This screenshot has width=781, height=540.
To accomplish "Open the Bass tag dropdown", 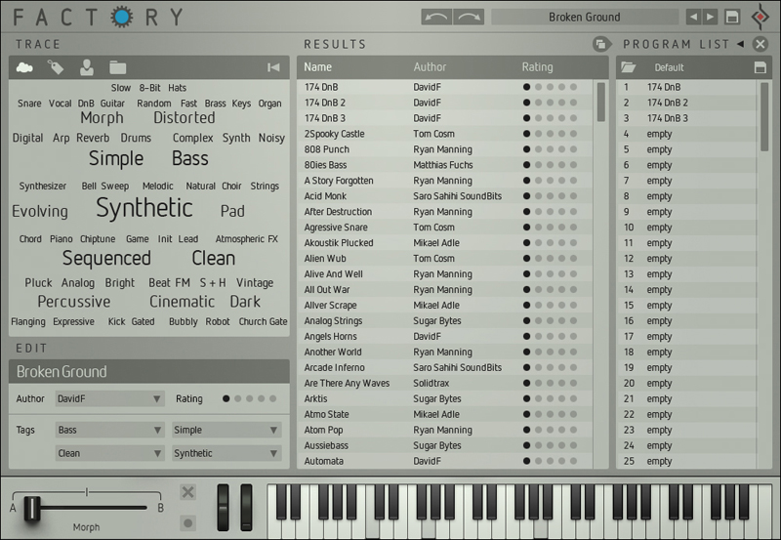I will click(109, 430).
